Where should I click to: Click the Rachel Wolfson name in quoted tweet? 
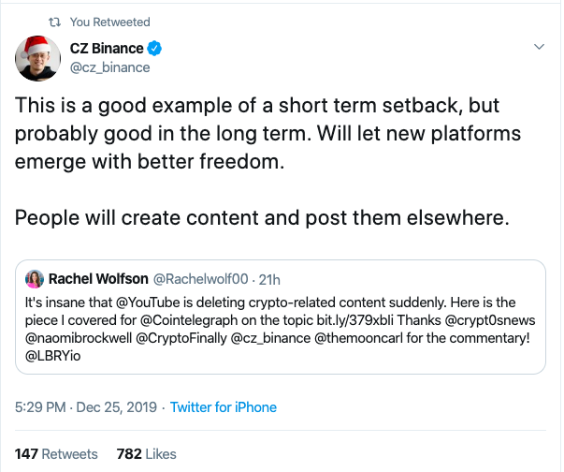[x=98, y=279]
